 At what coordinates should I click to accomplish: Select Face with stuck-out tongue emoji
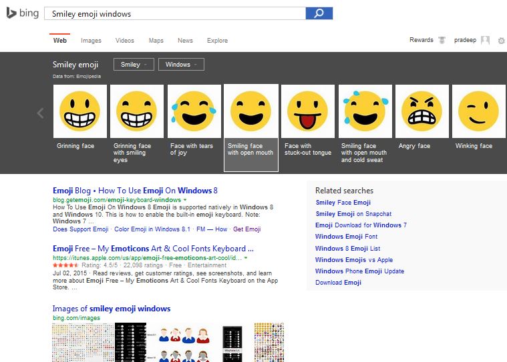[x=308, y=111]
